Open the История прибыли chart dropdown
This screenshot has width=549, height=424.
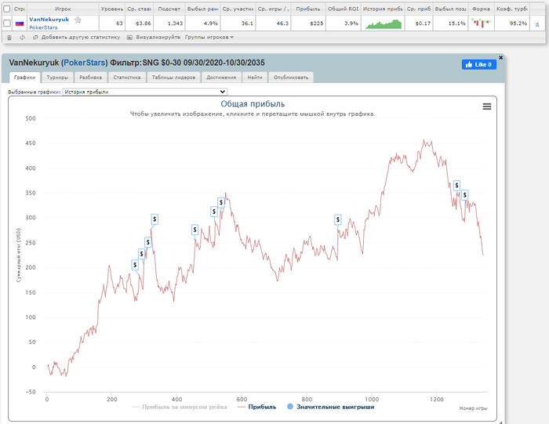[x=145, y=92]
